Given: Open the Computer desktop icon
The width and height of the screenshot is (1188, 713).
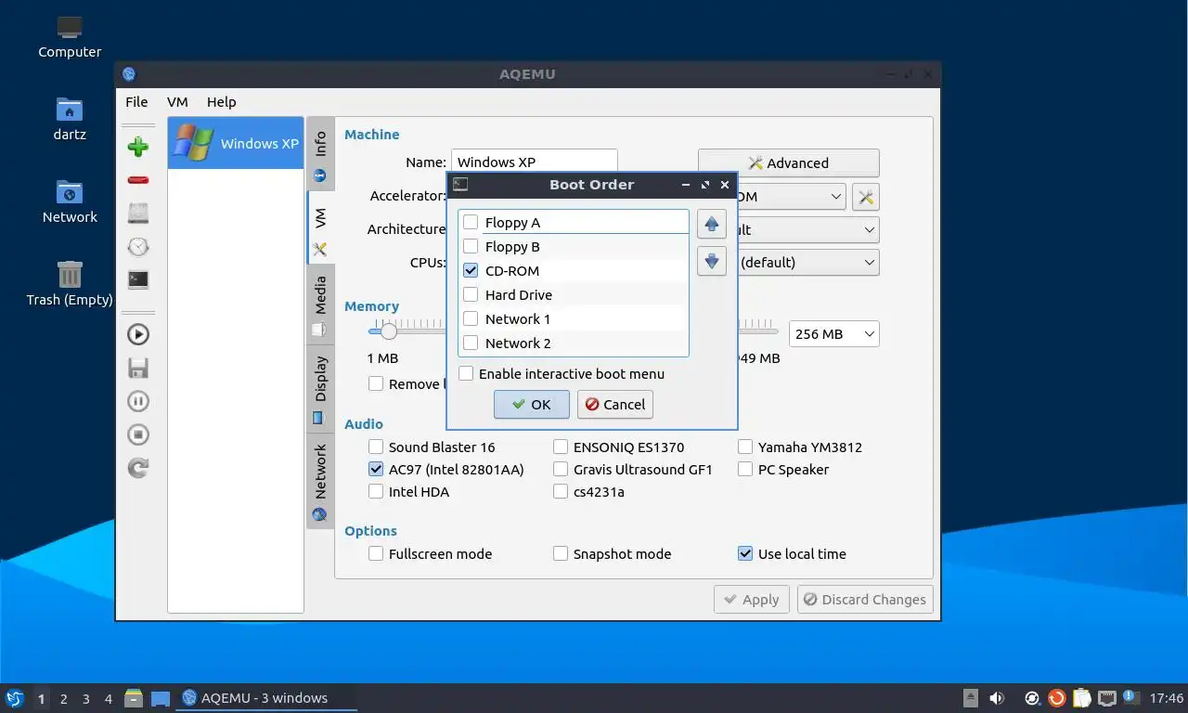Looking at the screenshot, I should pos(70,37).
